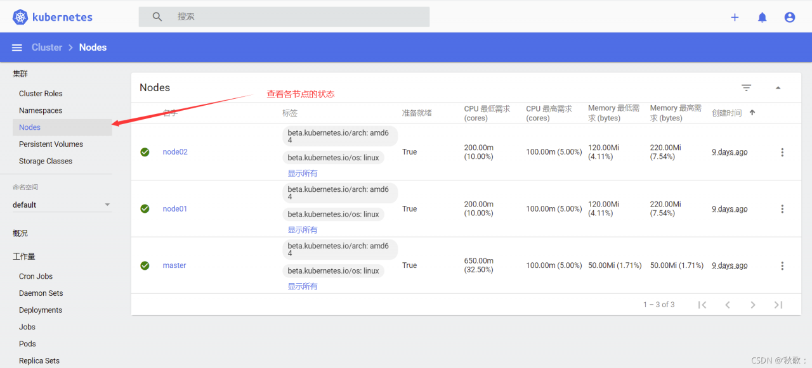The height and width of the screenshot is (368, 812).
Task: Click node01 os: linux label chip
Action: pyautogui.click(x=333, y=214)
